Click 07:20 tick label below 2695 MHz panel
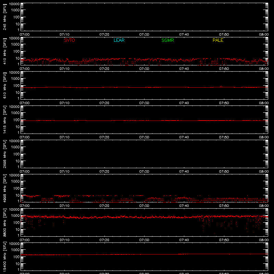The height and width of the screenshot is (274, 274). pos(104,172)
